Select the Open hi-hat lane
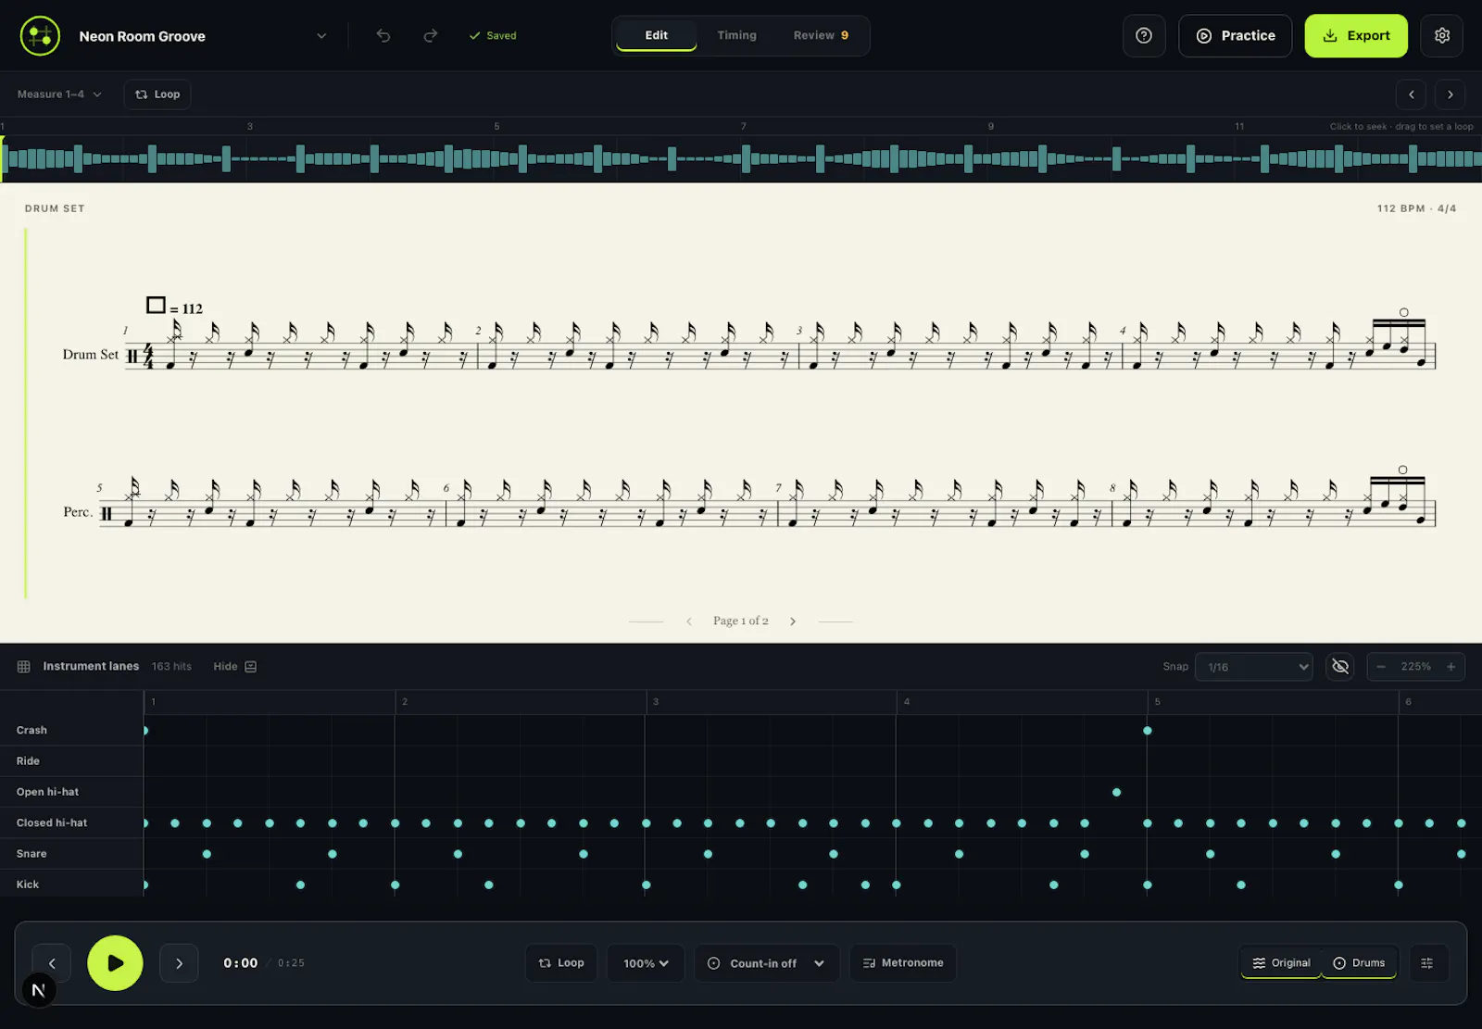Viewport: 1482px width, 1029px height. pos(71,792)
